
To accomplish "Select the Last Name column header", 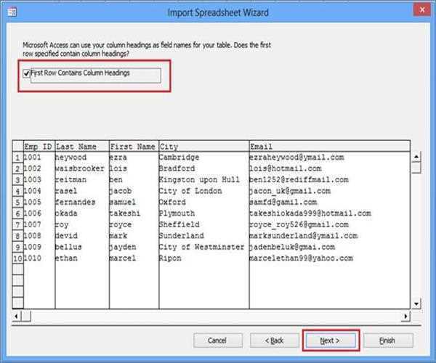I will pos(81,147).
